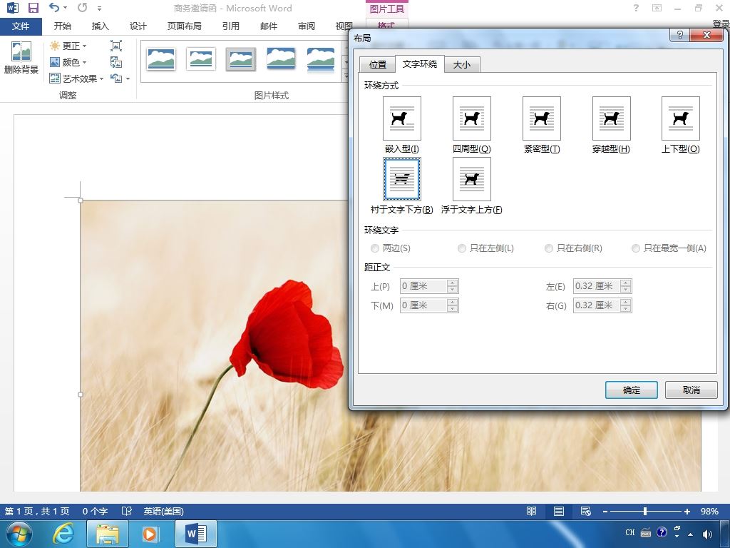Click the 确定 button

tap(632, 390)
